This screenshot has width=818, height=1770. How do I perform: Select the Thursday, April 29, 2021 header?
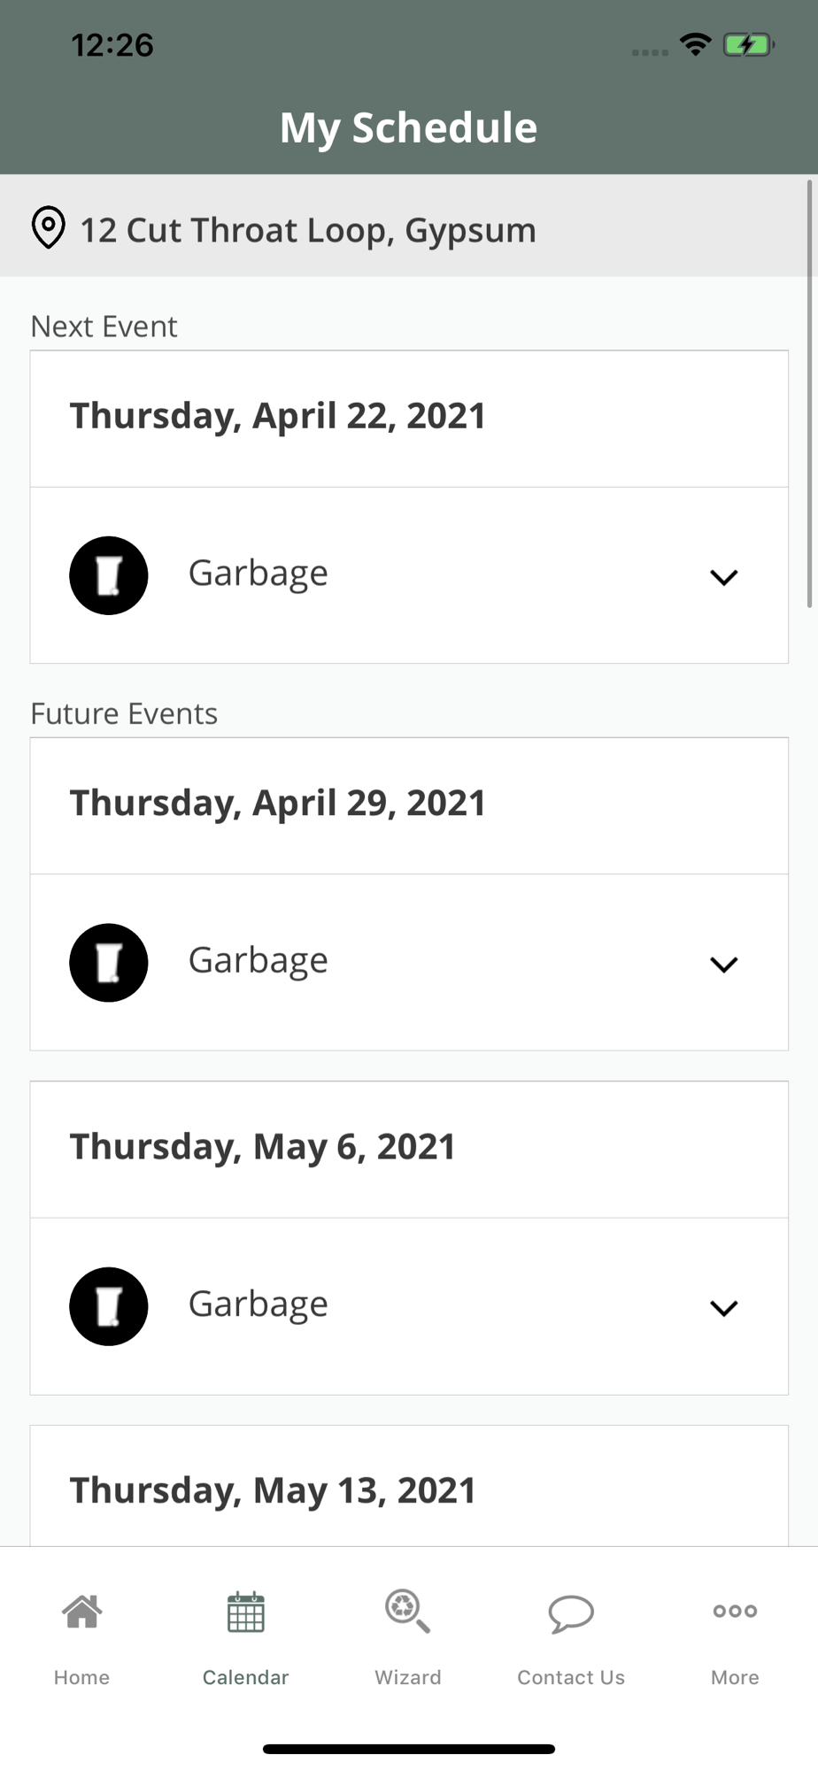coord(278,804)
